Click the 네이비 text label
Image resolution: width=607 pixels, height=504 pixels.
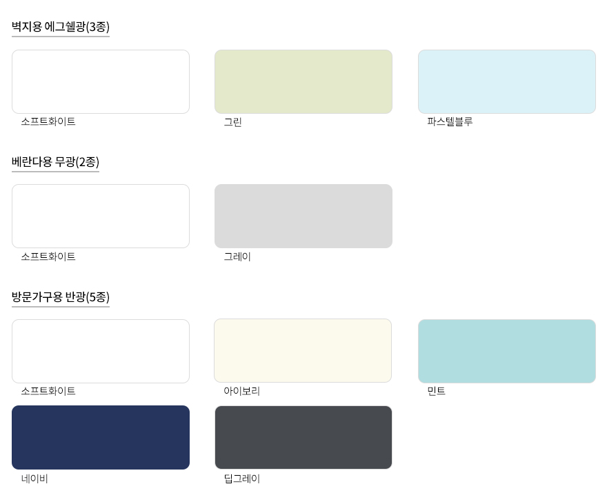pyautogui.click(x=34, y=478)
